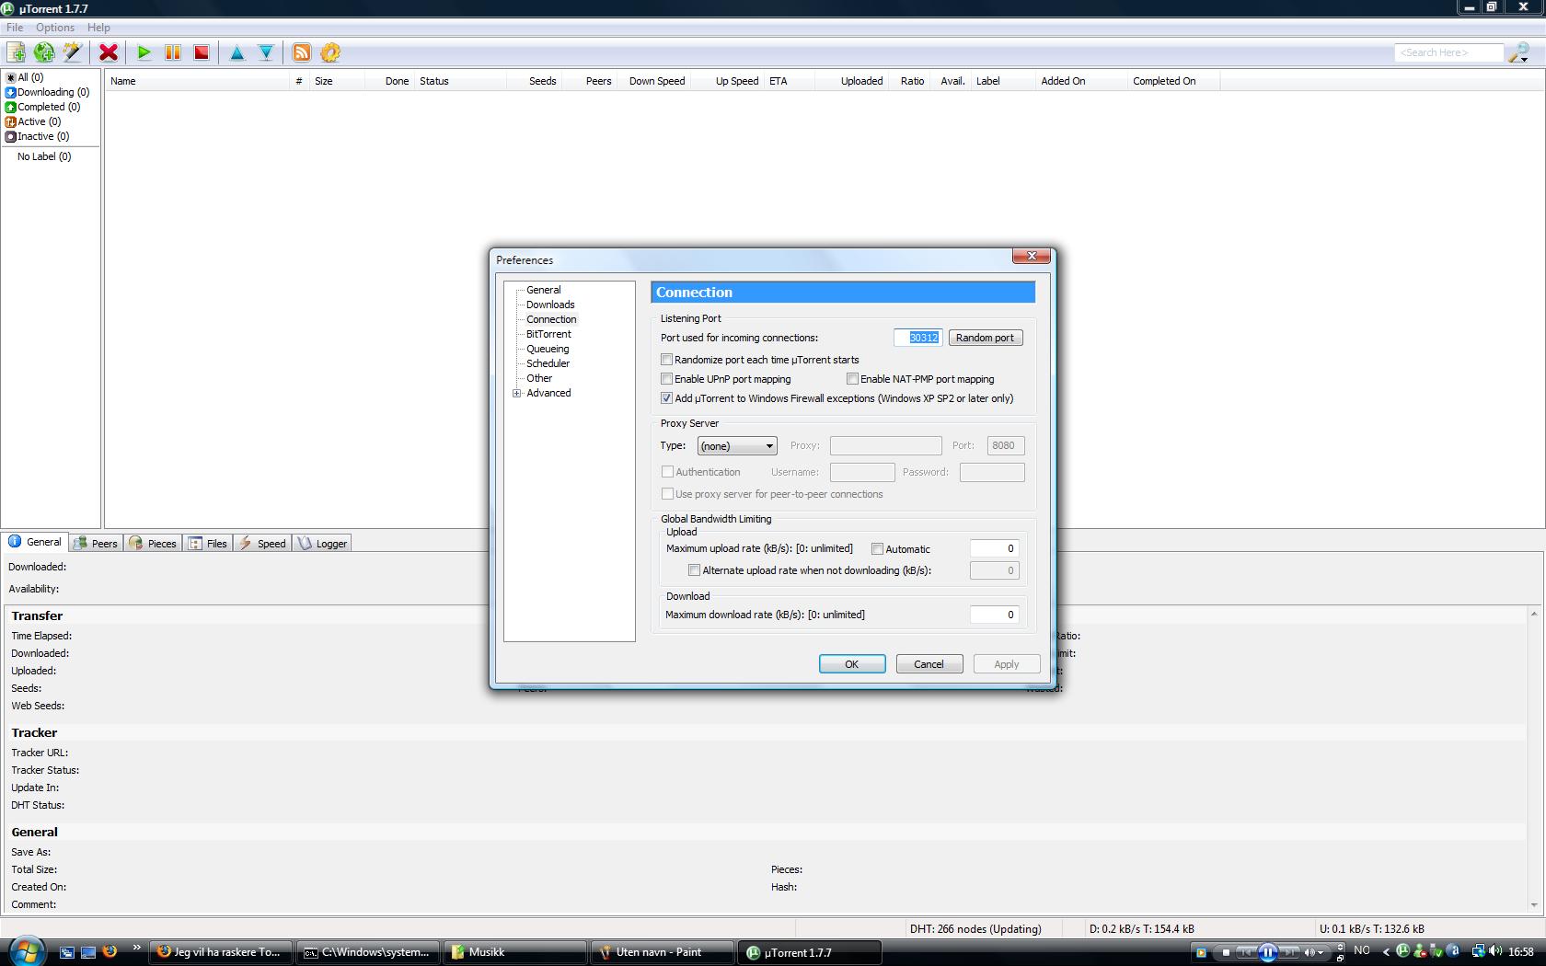Open the Help menu
The width and height of the screenshot is (1546, 966).
[x=98, y=28]
